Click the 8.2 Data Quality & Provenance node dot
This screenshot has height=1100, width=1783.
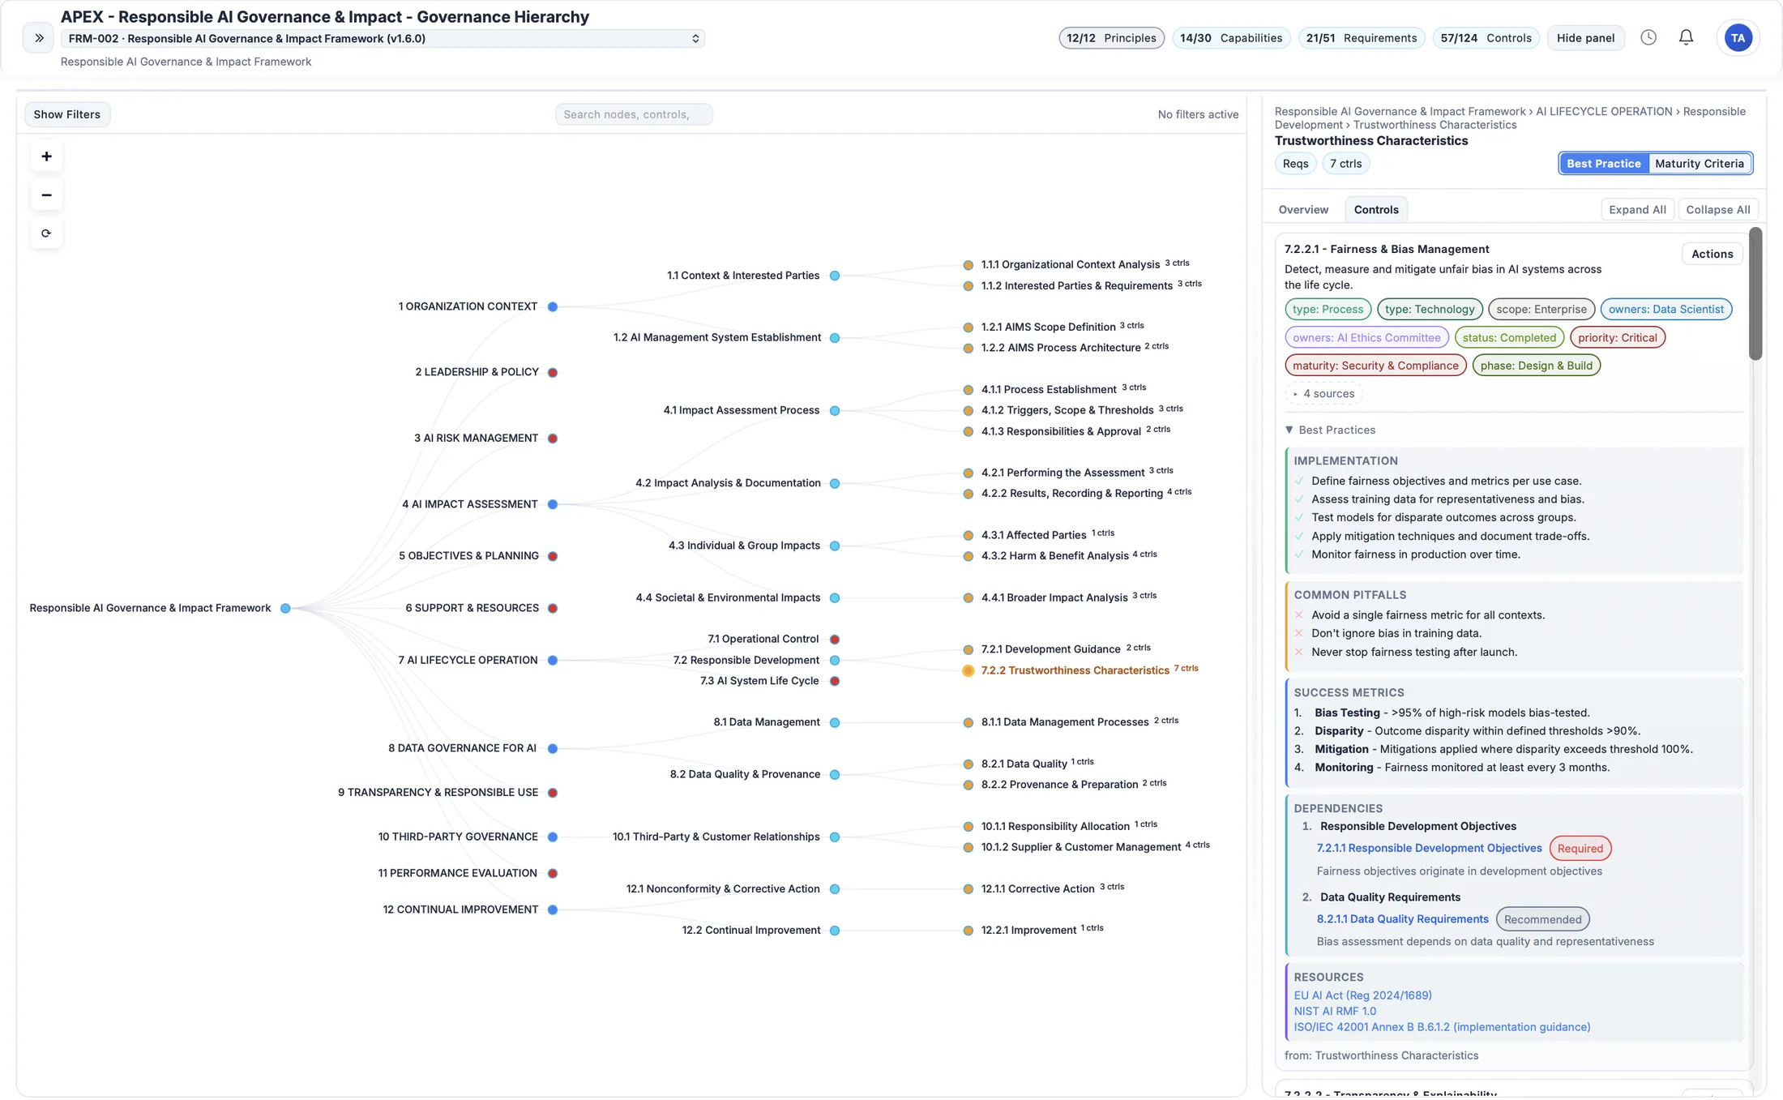(835, 775)
